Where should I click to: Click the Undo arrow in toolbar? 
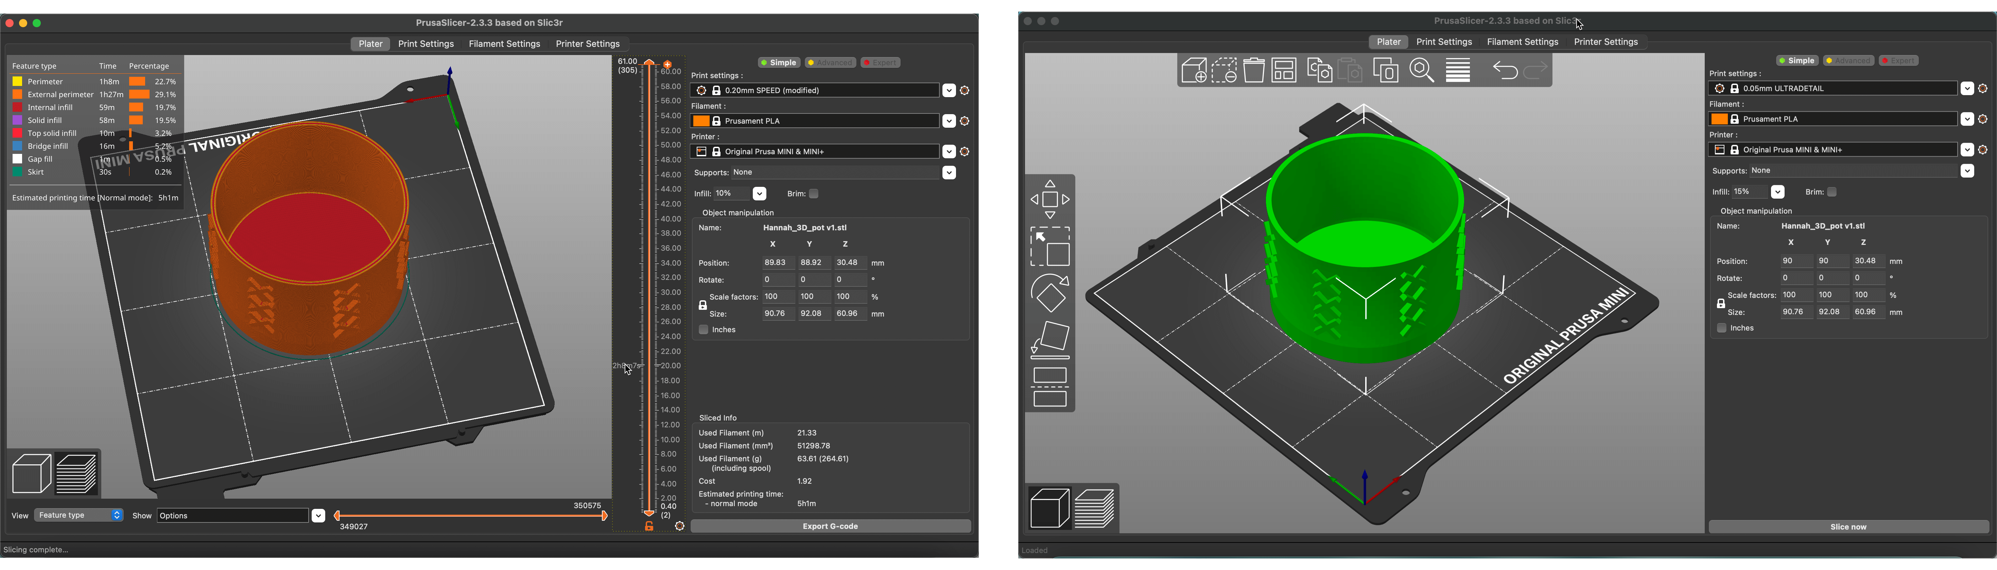pyautogui.click(x=1505, y=70)
